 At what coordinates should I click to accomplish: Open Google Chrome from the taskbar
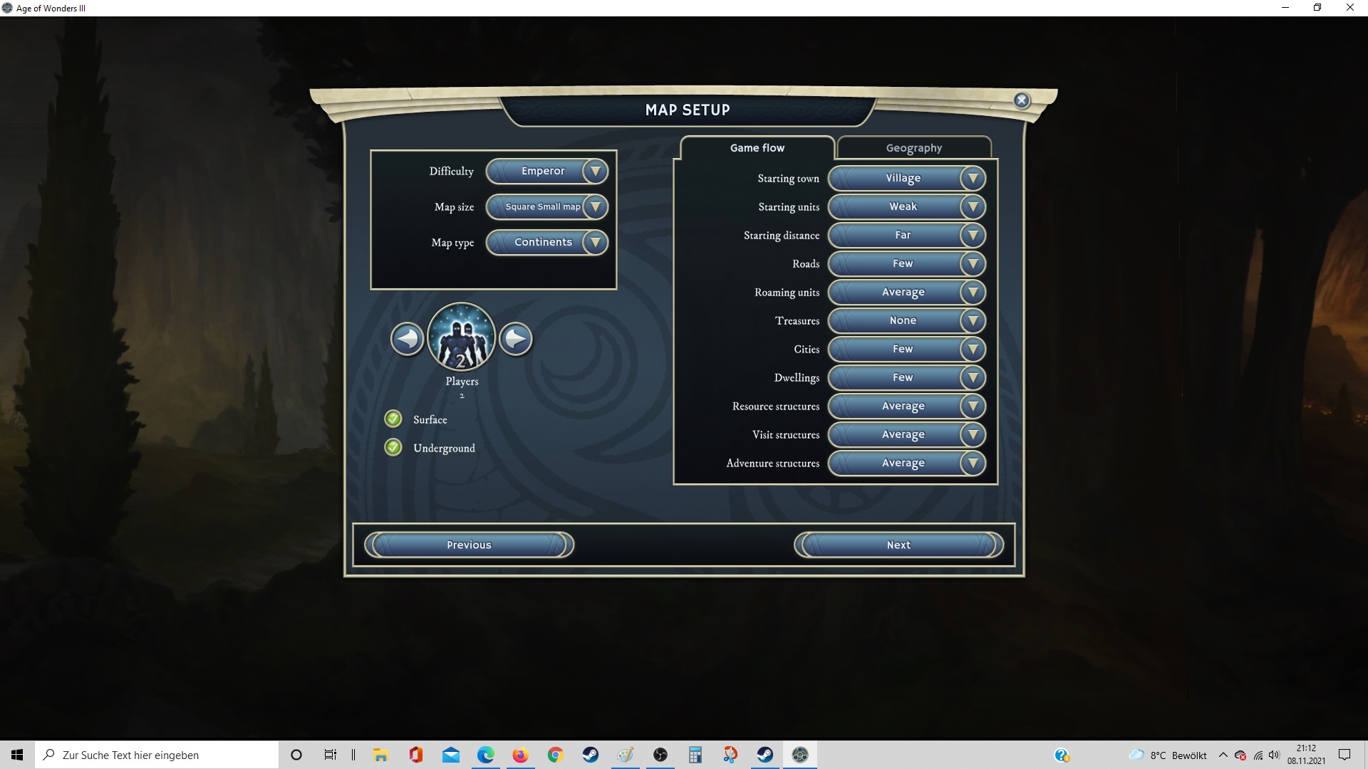pyautogui.click(x=555, y=755)
